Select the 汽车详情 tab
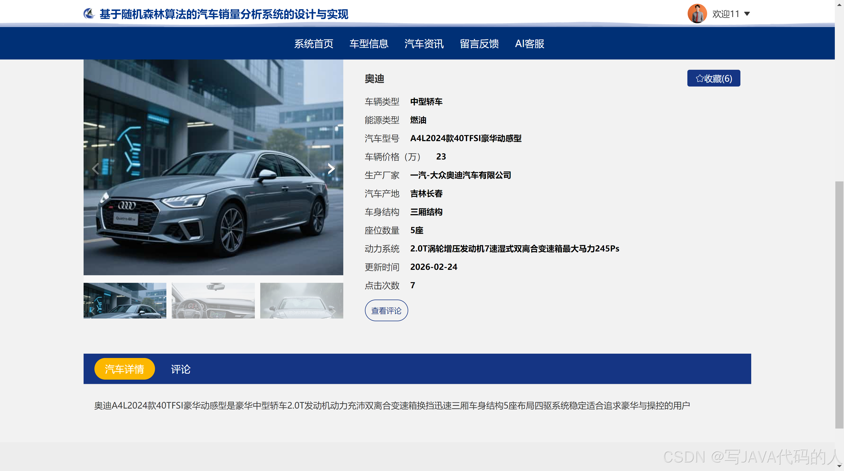844x471 pixels. click(124, 369)
